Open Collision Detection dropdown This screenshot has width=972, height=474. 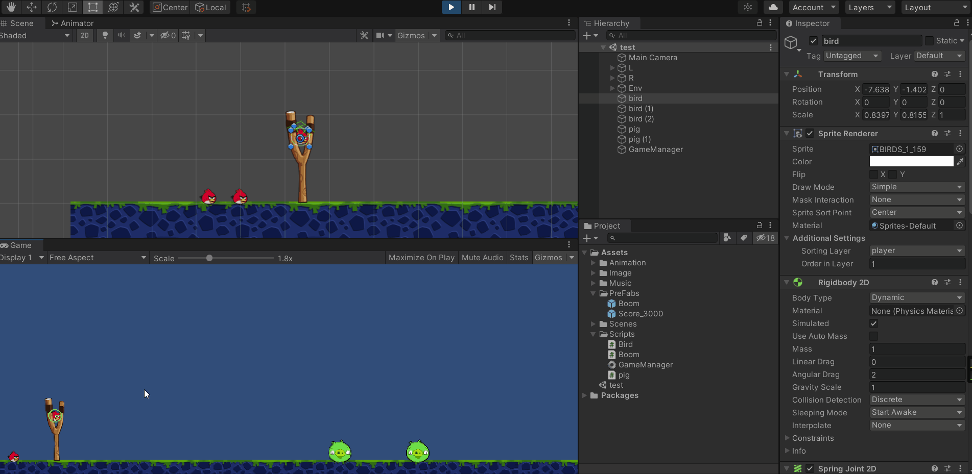tap(917, 400)
